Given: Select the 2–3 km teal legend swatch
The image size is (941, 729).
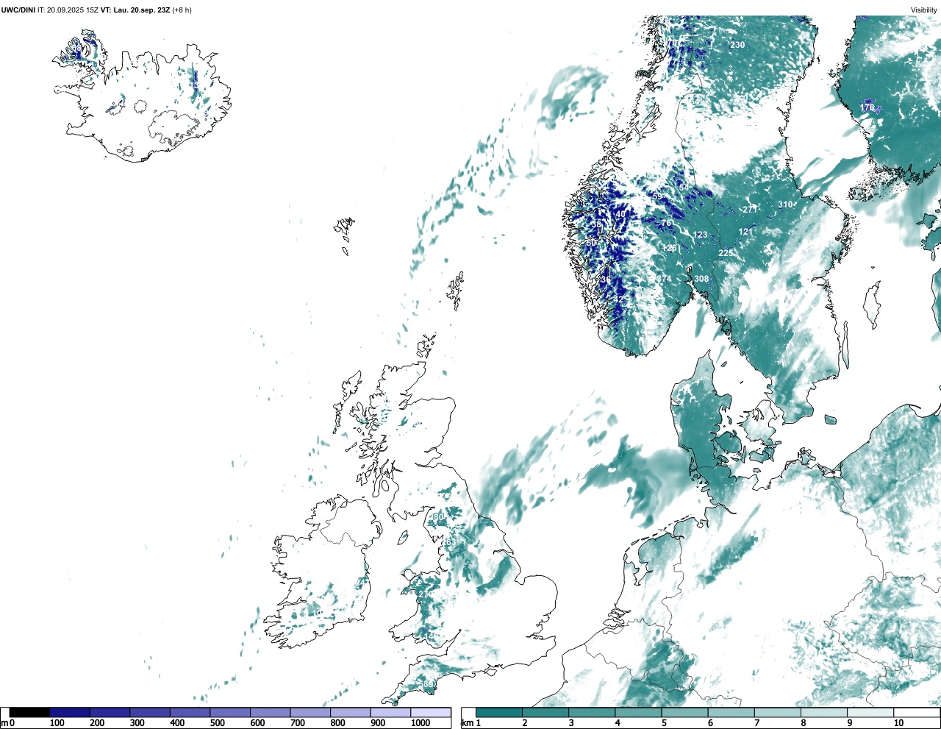Looking at the screenshot, I should tap(545, 712).
